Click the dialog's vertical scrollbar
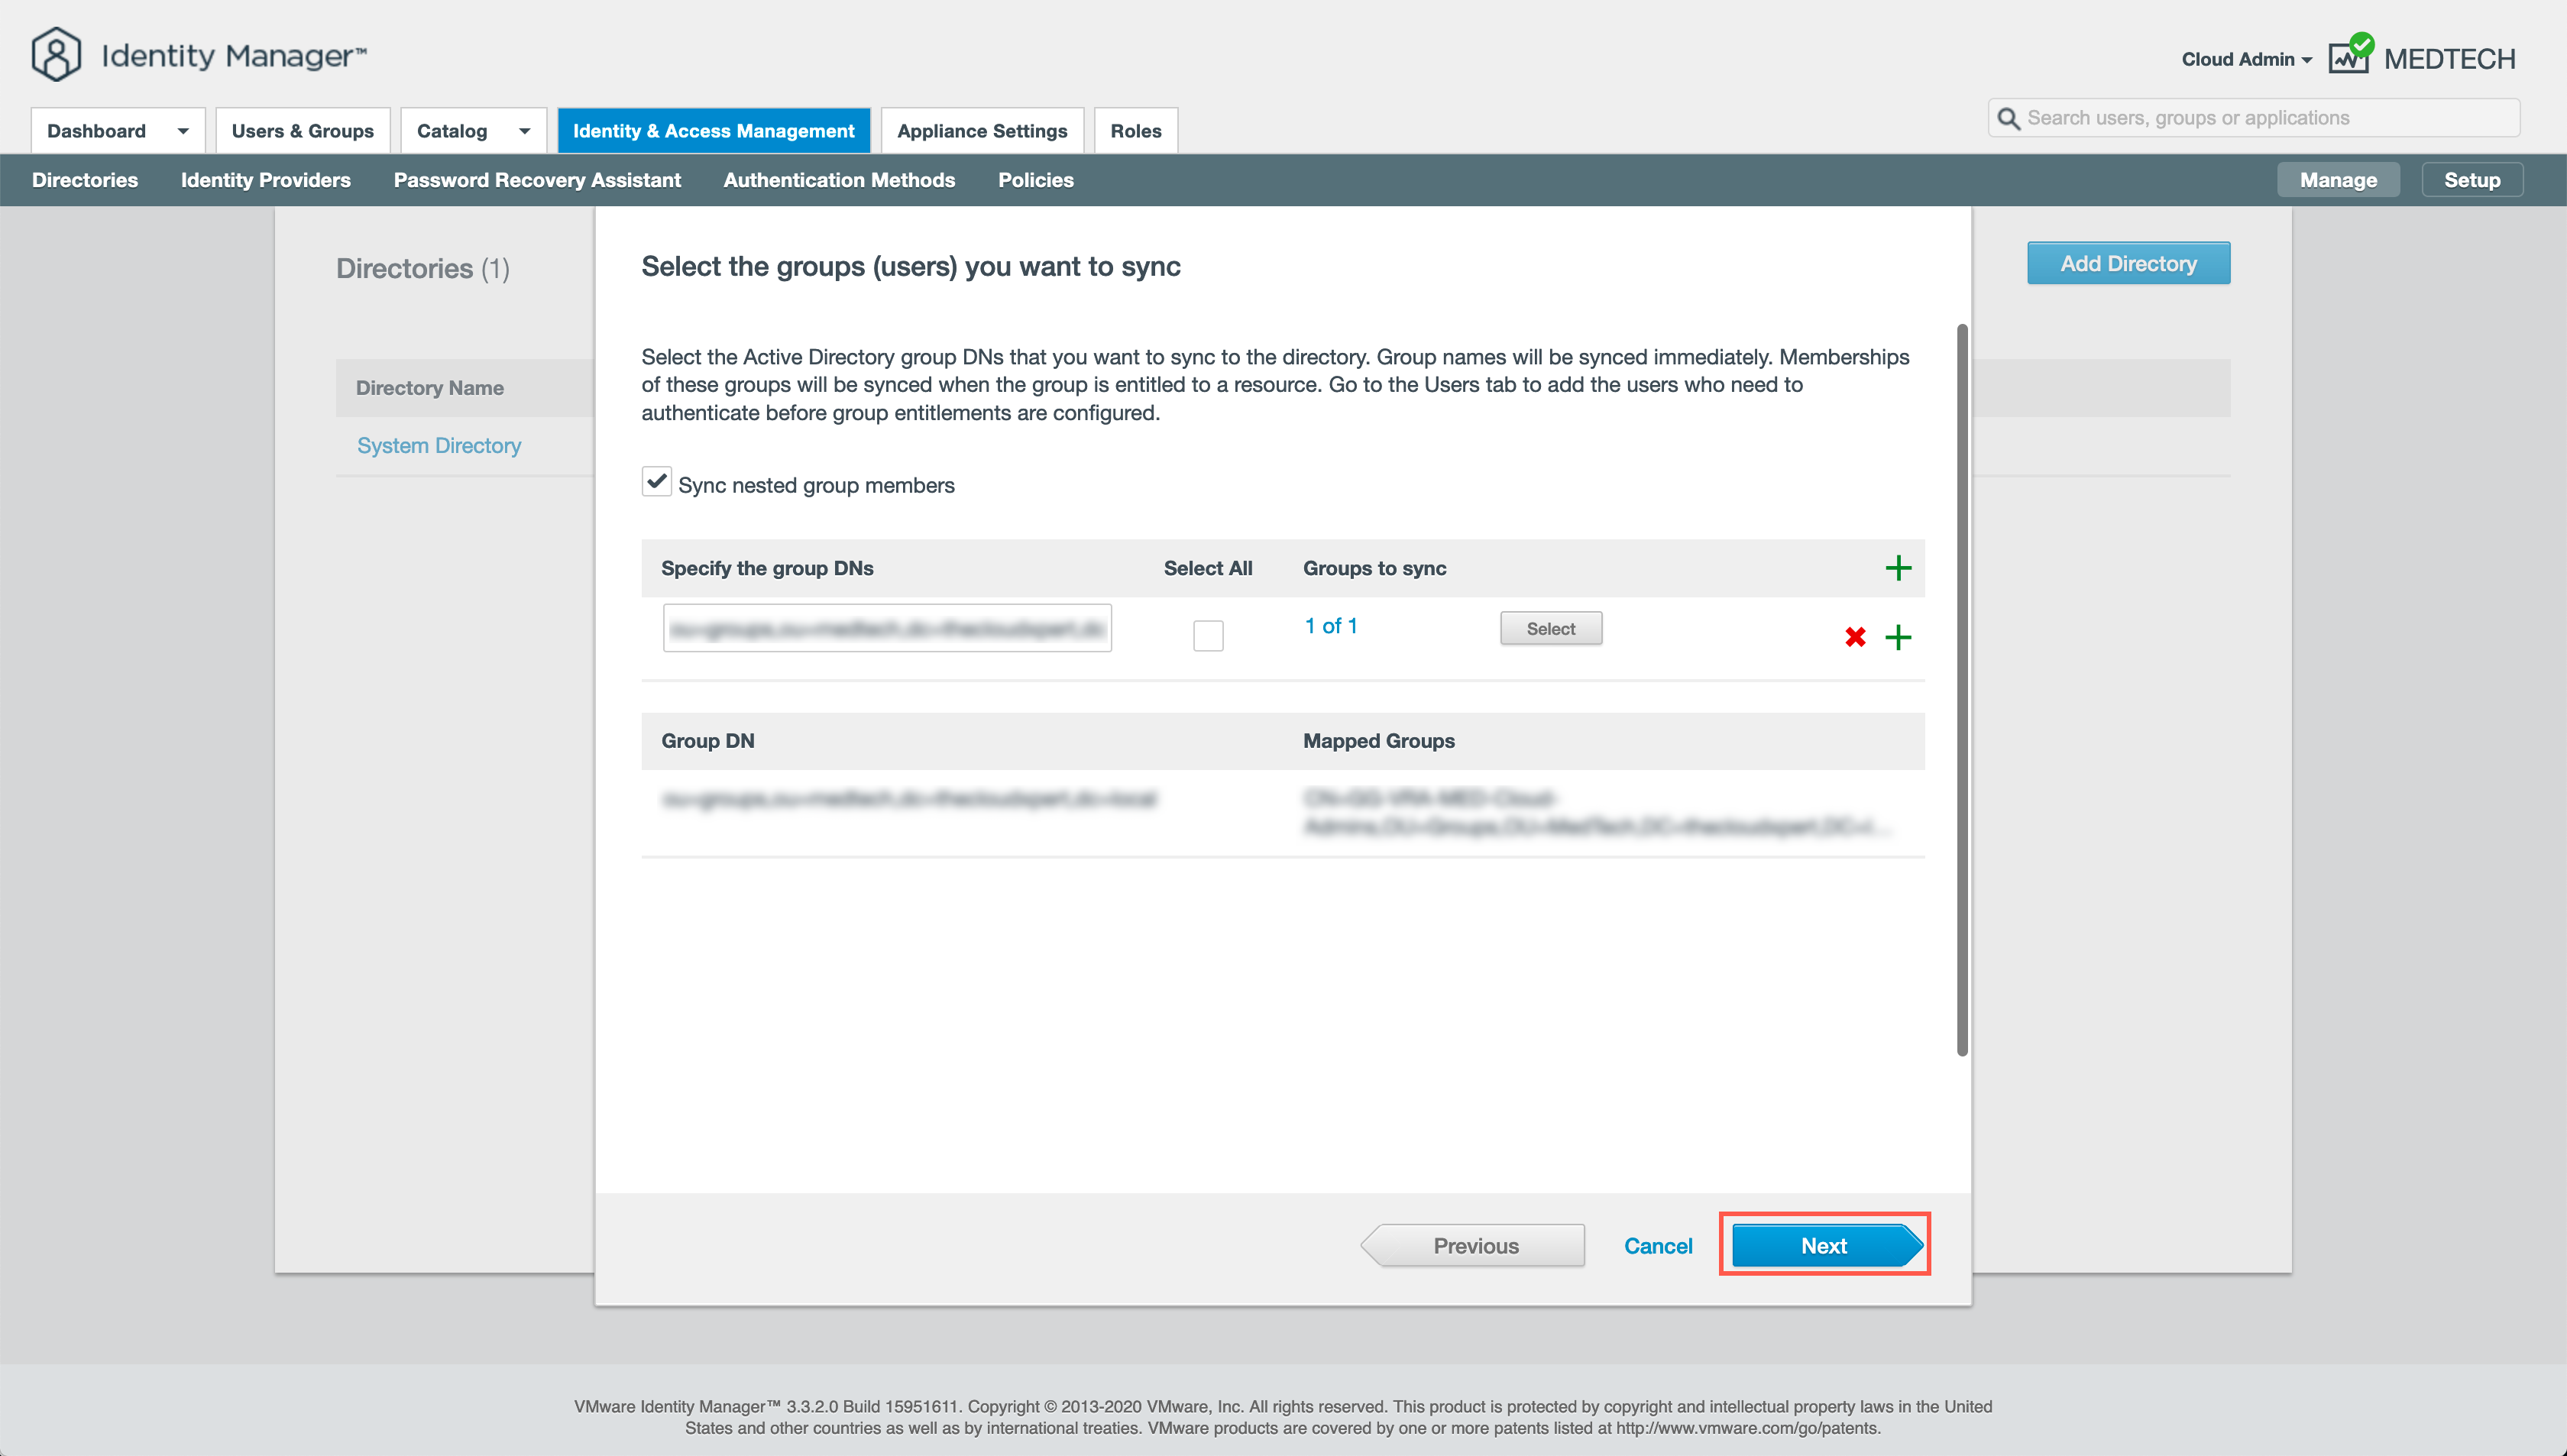This screenshot has height=1456, width=2567. (x=1961, y=690)
